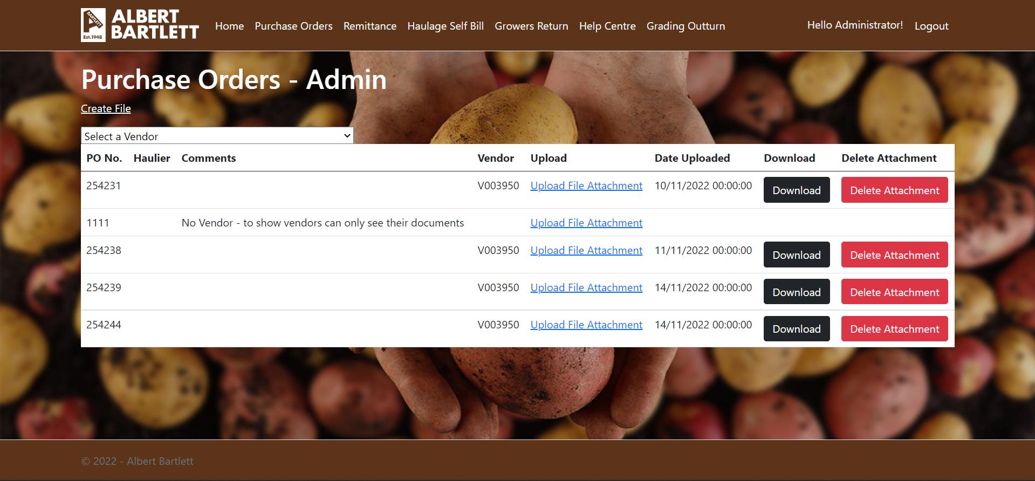1035x481 pixels.
Task: Click the No Vendor comment text
Action: click(323, 223)
